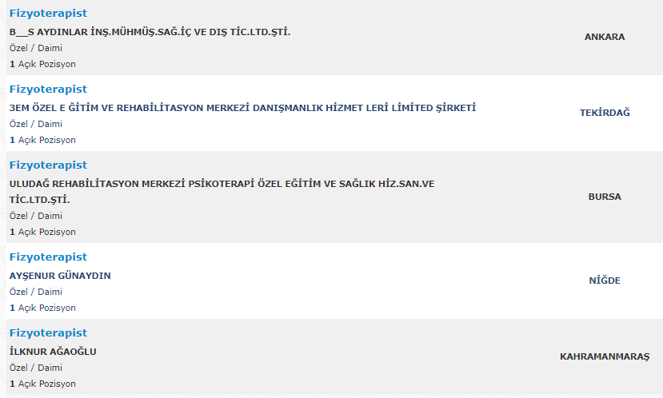
Task: Open the Fizyoterapist listing for Ankara
Action: tap(48, 13)
